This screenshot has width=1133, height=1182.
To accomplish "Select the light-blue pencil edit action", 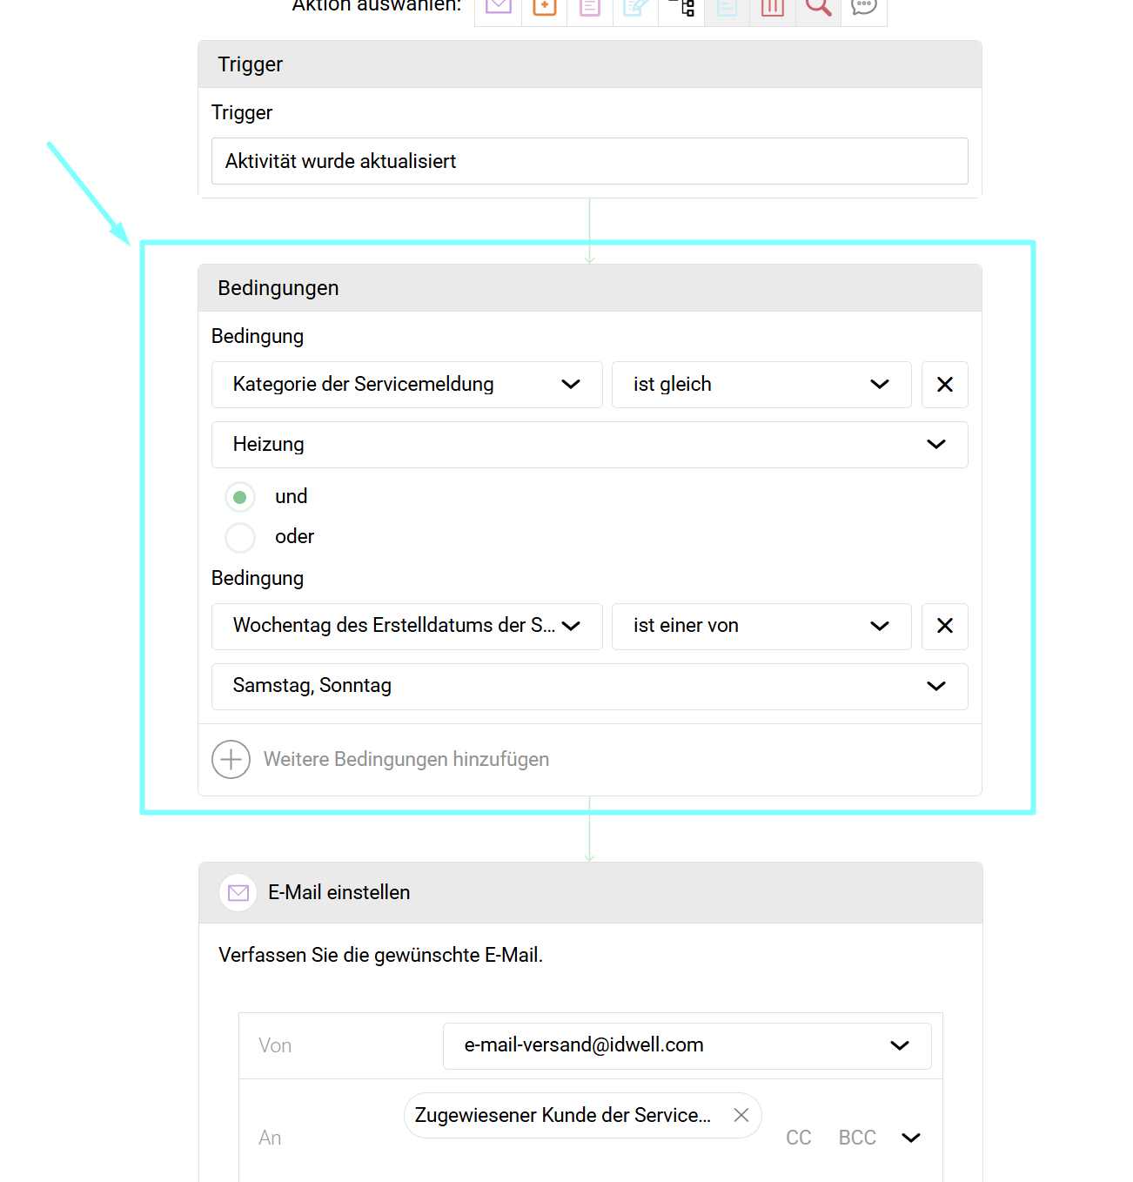I will pos(635,8).
